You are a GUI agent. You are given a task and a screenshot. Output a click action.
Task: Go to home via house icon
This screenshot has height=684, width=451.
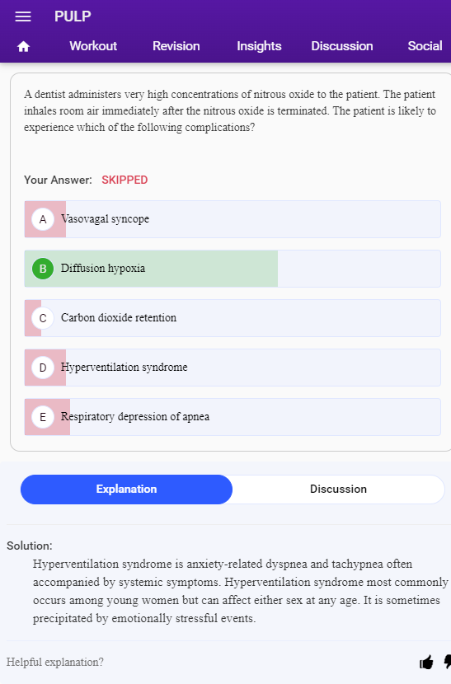point(24,46)
